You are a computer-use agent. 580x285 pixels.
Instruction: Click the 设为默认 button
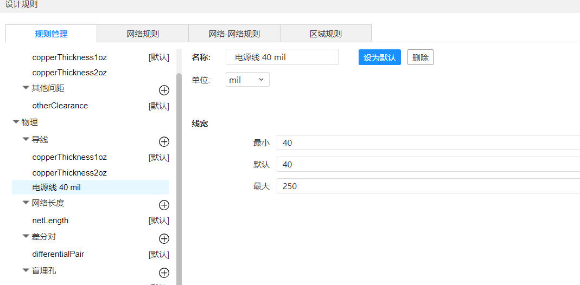pyautogui.click(x=379, y=57)
